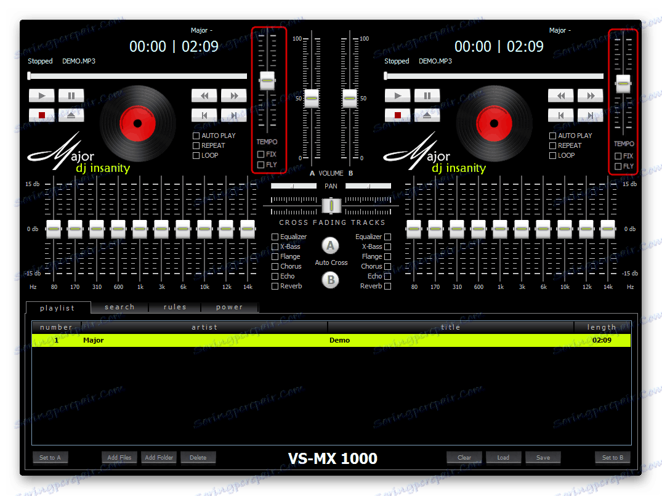Enable right Equalizer effect checkbox
The image size is (662, 496).
387,237
